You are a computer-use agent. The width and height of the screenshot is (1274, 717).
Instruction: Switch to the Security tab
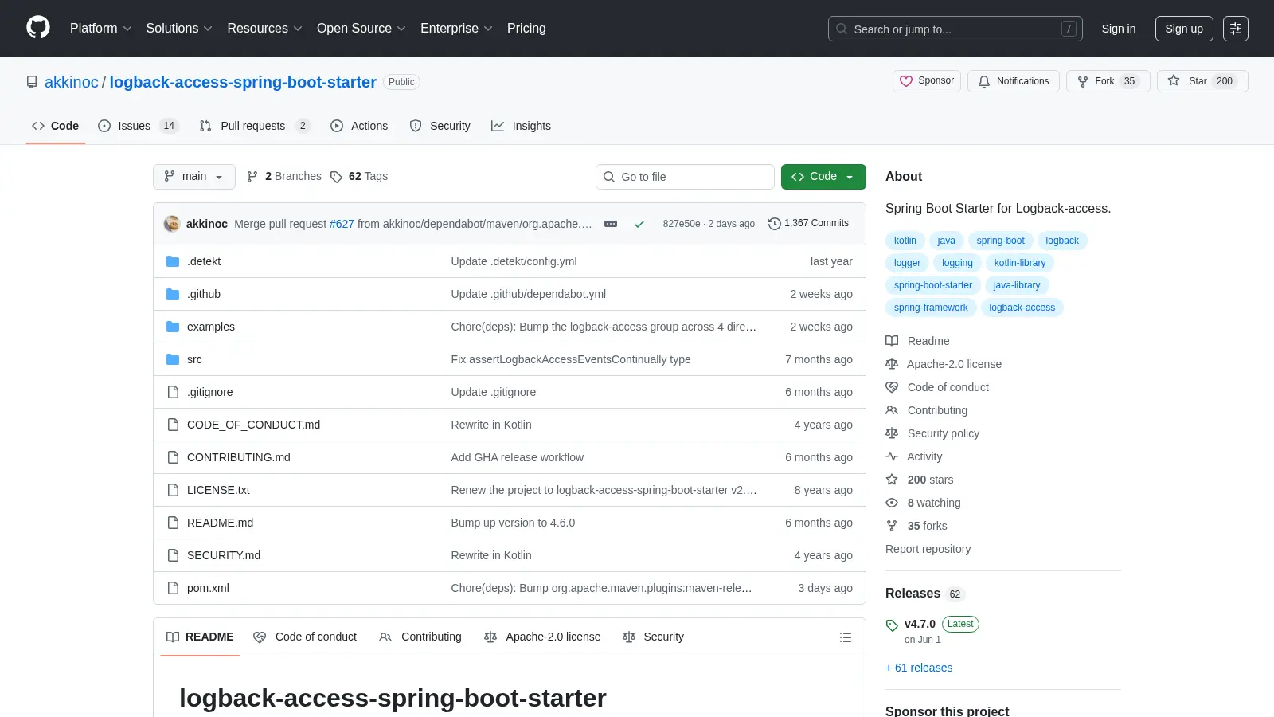[x=440, y=126]
